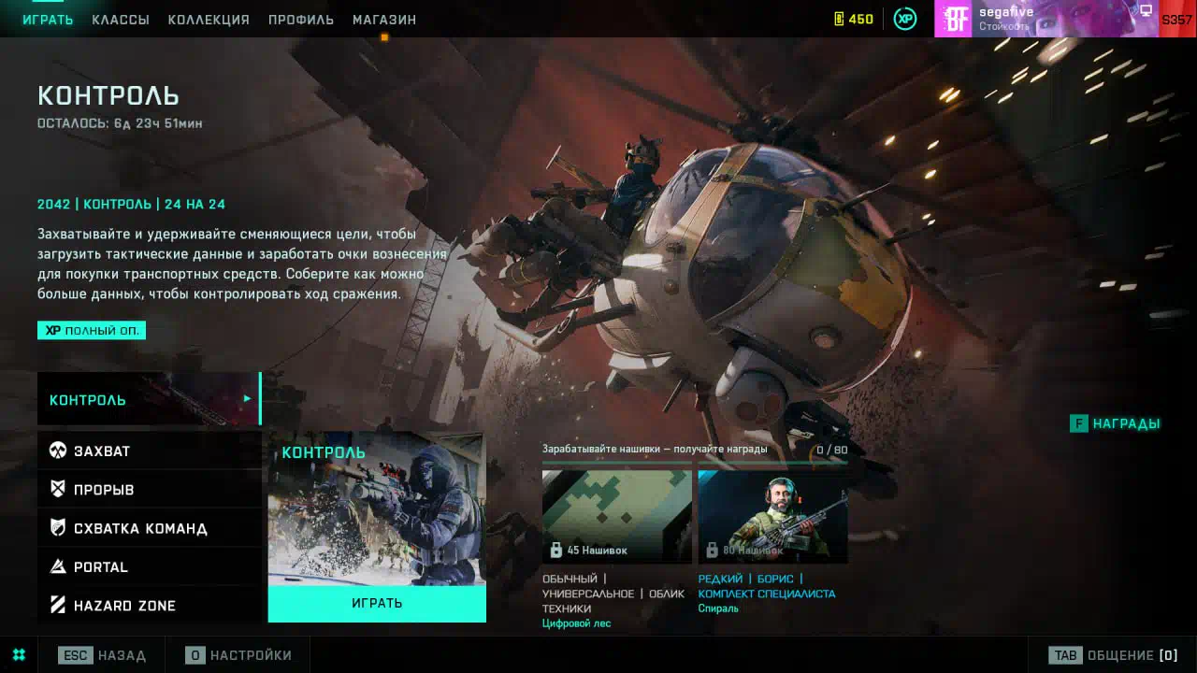The height and width of the screenshot is (673, 1197).
Task: Go to the ПРОФИЛЬ tab
Action: pyautogui.click(x=301, y=20)
